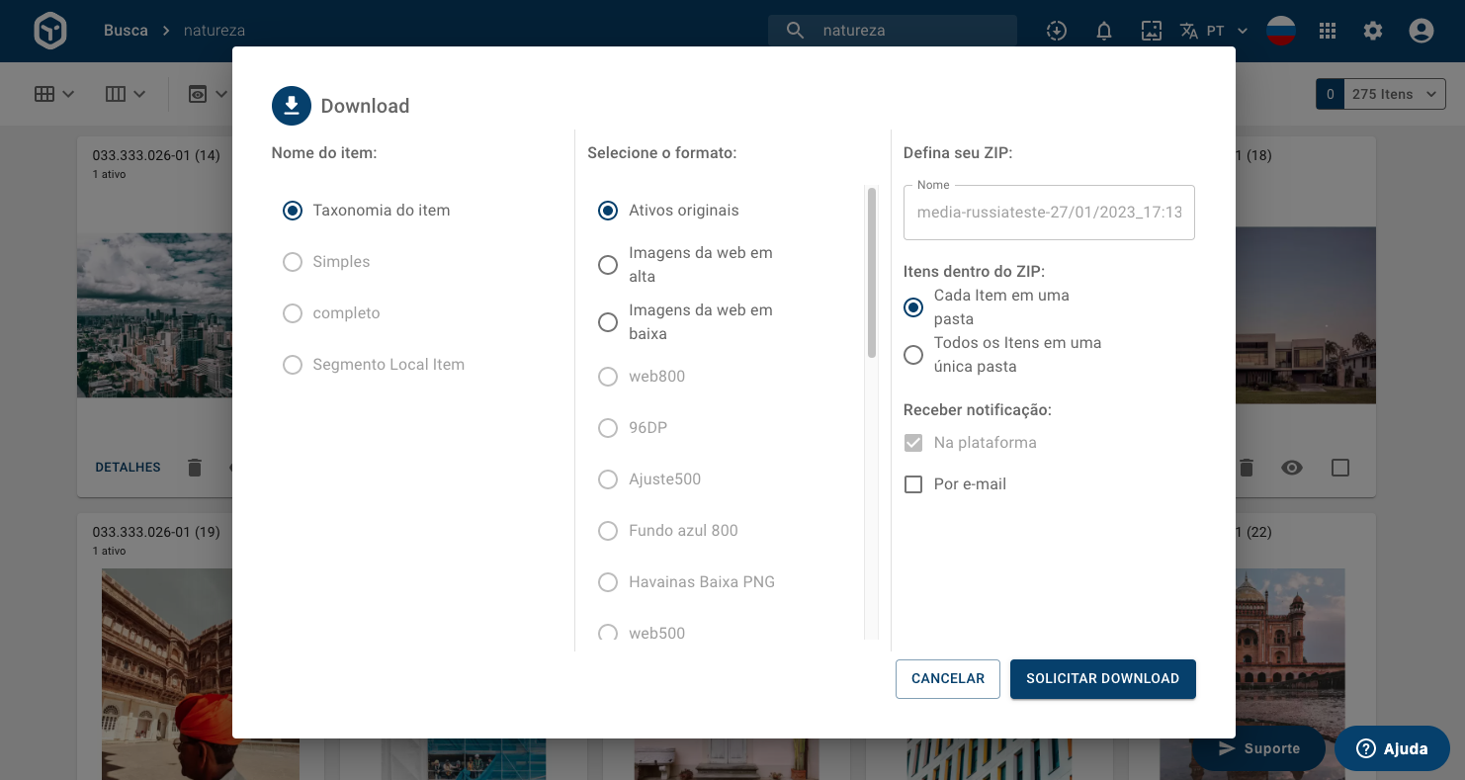Open the 275 Itens dropdown
The height and width of the screenshot is (780, 1465).
(1394, 94)
